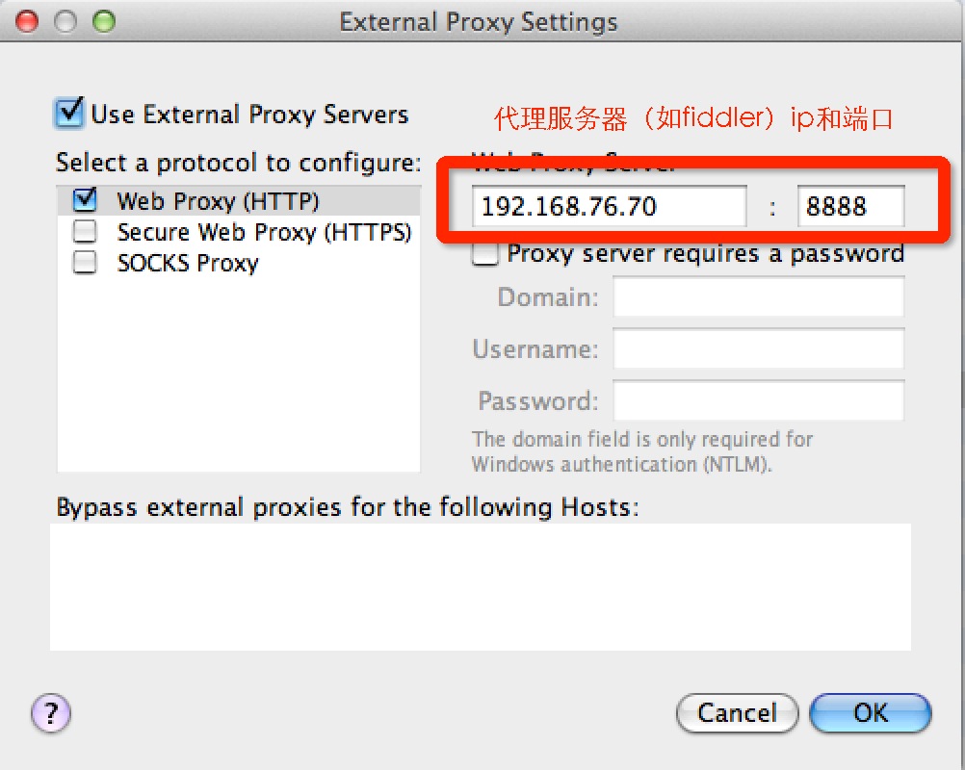Confirm settings with the OK button
The width and height of the screenshot is (965, 770).
[871, 713]
